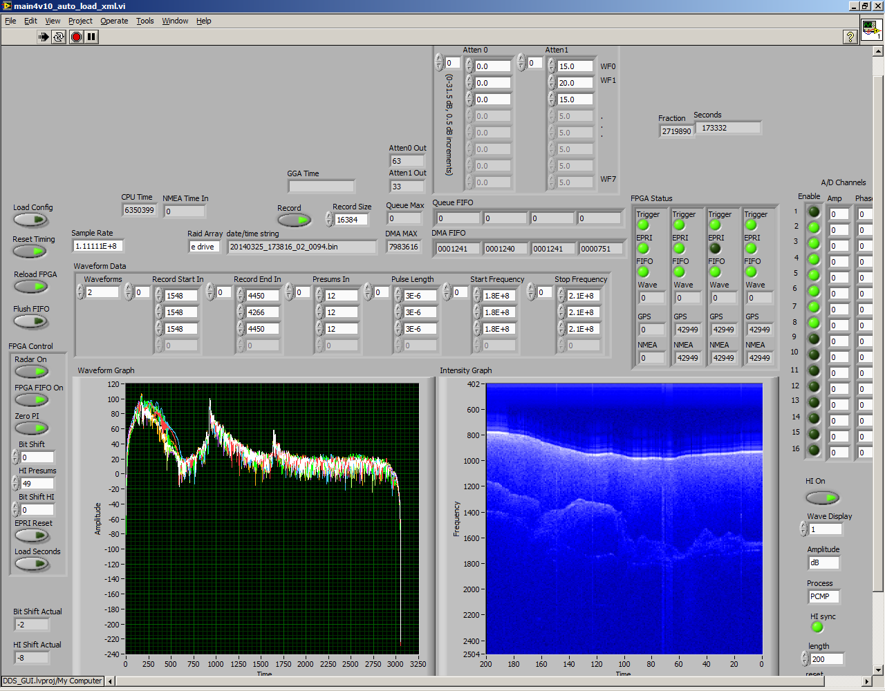Click the Sample Rate input field
Screen dimensions: 885x691
pyautogui.click(x=97, y=246)
